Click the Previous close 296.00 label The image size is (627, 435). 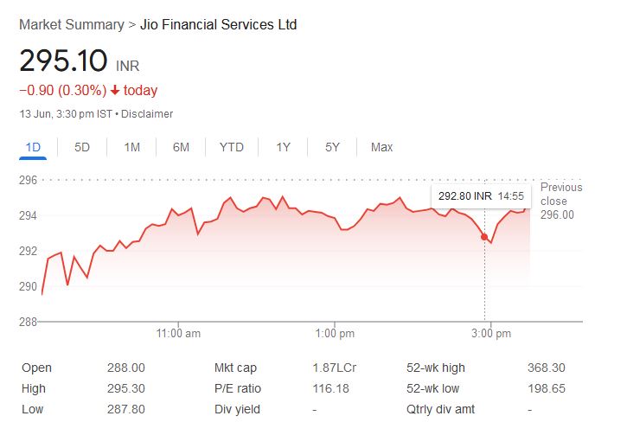click(560, 201)
